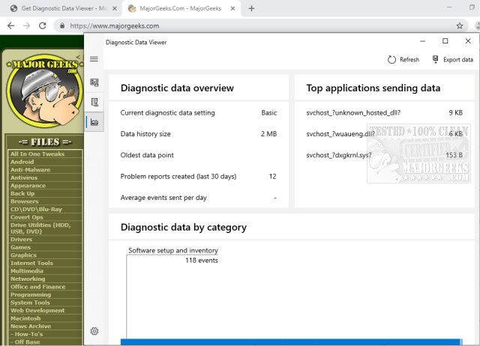Open the diagnostic data events view icon
The image size is (480, 346).
(94, 82)
